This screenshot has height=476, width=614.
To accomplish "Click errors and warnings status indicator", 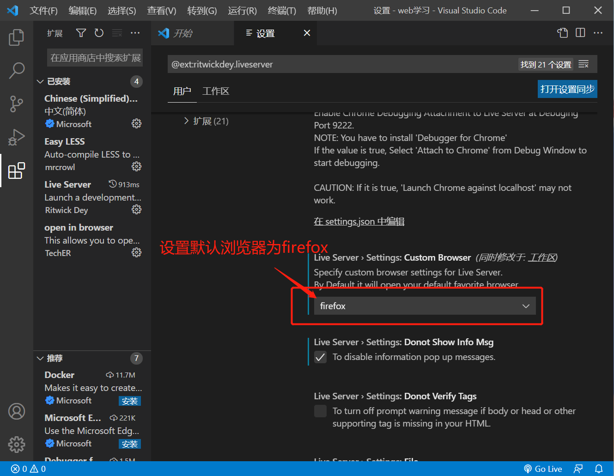I will click(29, 469).
